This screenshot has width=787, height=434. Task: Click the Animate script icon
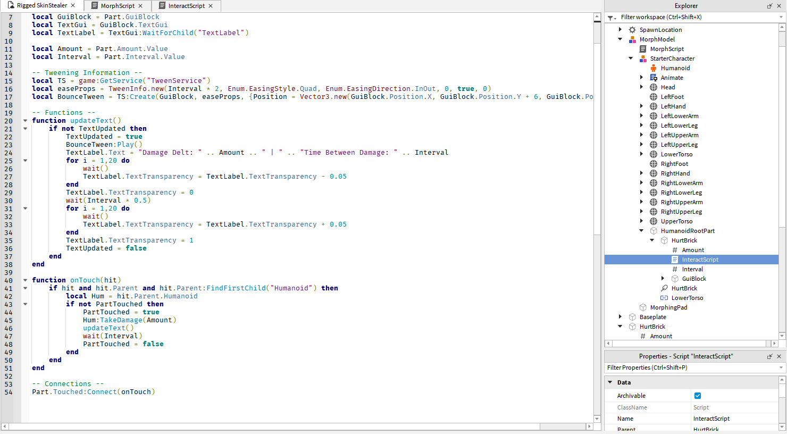tap(654, 78)
